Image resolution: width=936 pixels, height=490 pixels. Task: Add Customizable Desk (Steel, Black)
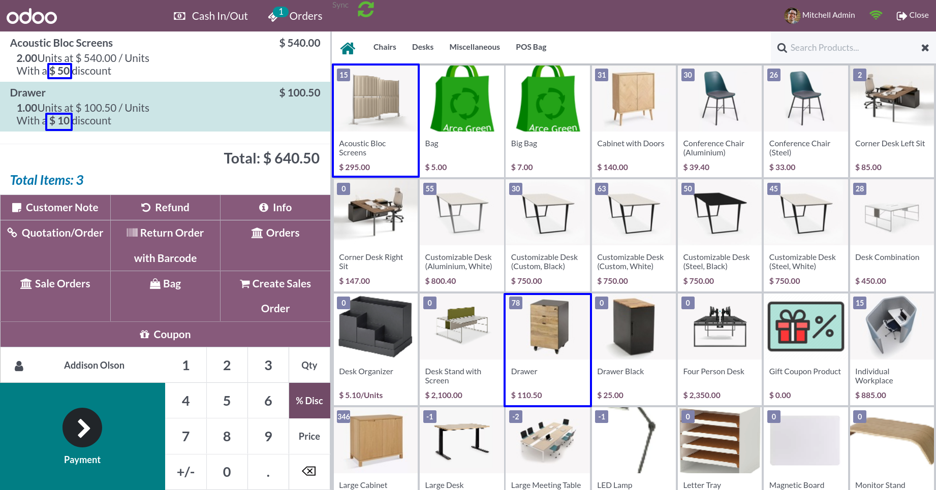pos(720,235)
